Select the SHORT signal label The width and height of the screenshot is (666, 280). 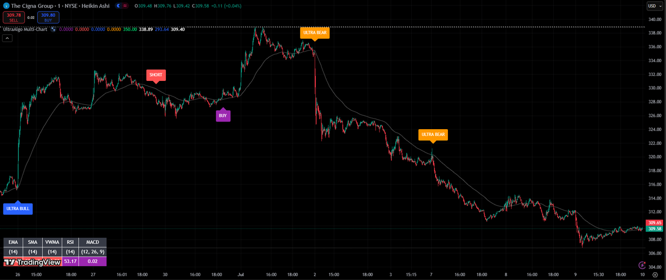(156, 74)
